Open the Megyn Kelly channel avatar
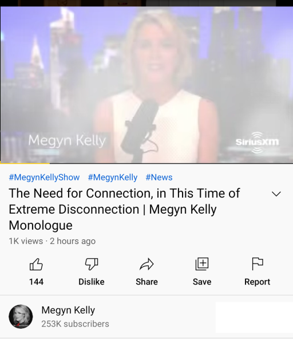 coord(21,317)
